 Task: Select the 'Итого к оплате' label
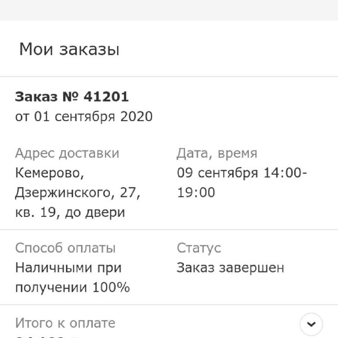click(x=65, y=323)
